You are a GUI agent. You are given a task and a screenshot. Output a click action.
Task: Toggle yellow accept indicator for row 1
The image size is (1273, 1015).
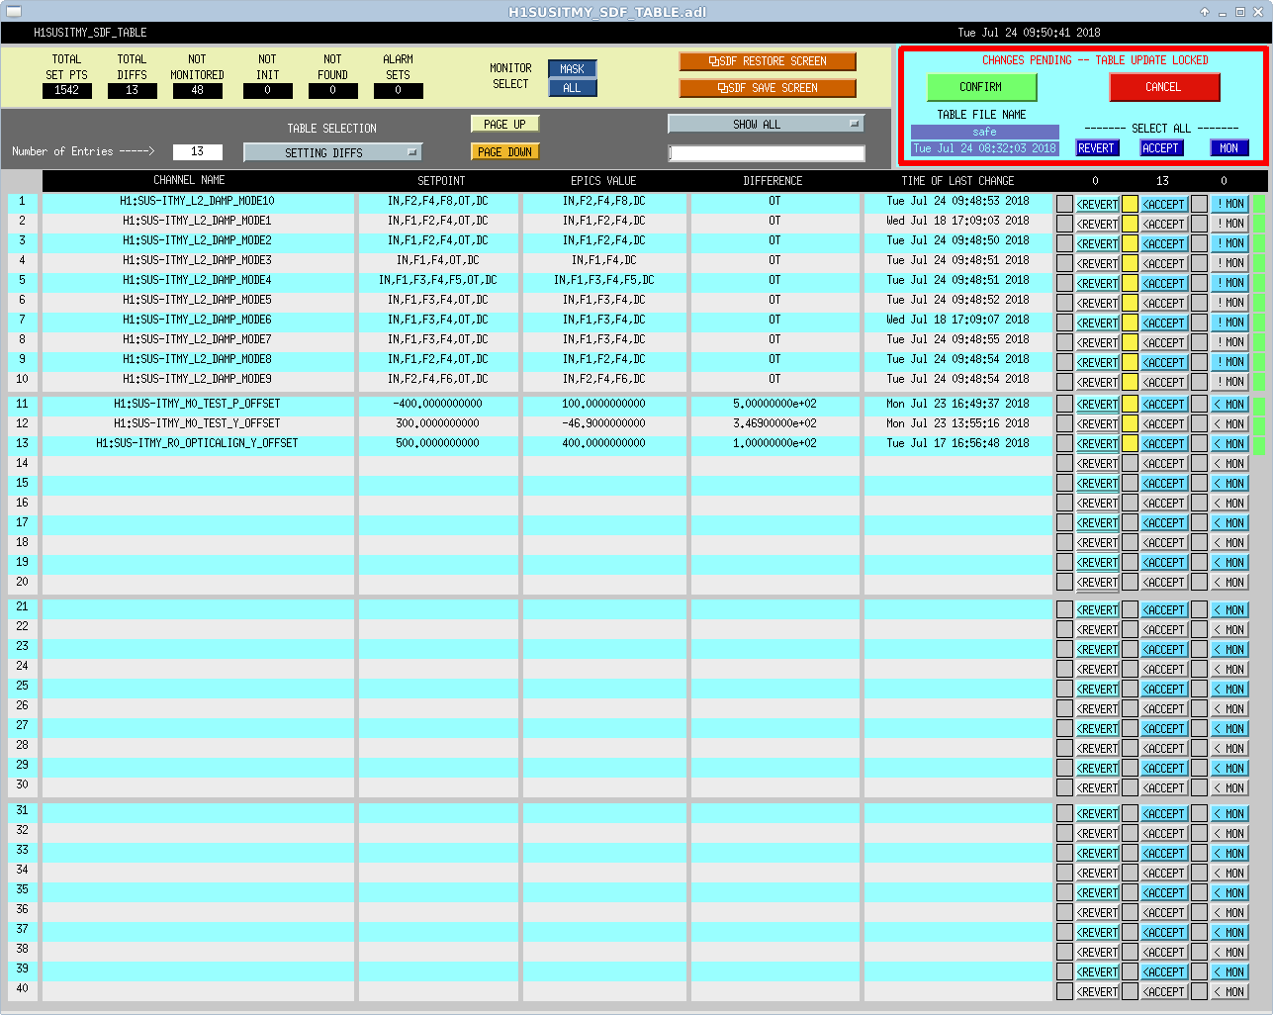point(1130,204)
